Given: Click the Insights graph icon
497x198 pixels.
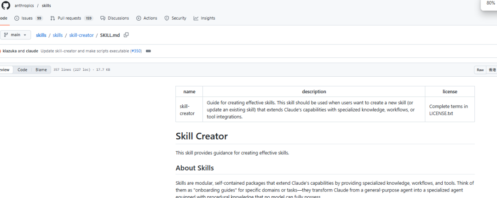Looking at the screenshot, I should click(196, 18).
